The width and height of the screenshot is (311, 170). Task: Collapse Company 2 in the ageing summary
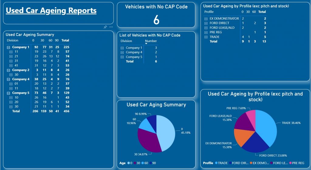9,70
